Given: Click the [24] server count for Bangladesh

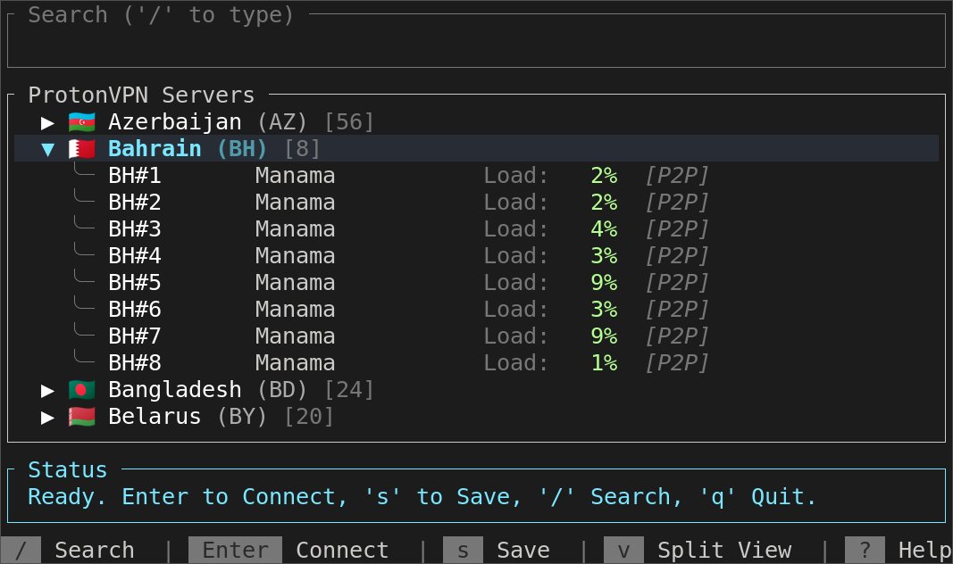Looking at the screenshot, I should click(349, 390).
